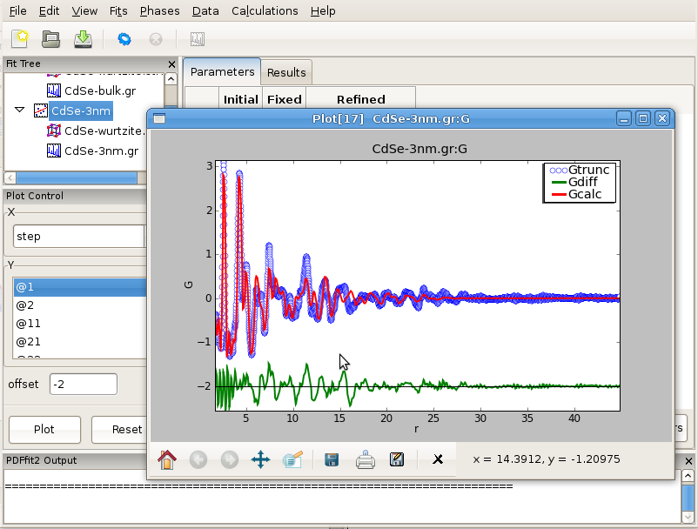Click the Export plot data icon
Image resolution: width=698 pixels, height=529 pixels.
pyautogui.click(x=397, y=459)
